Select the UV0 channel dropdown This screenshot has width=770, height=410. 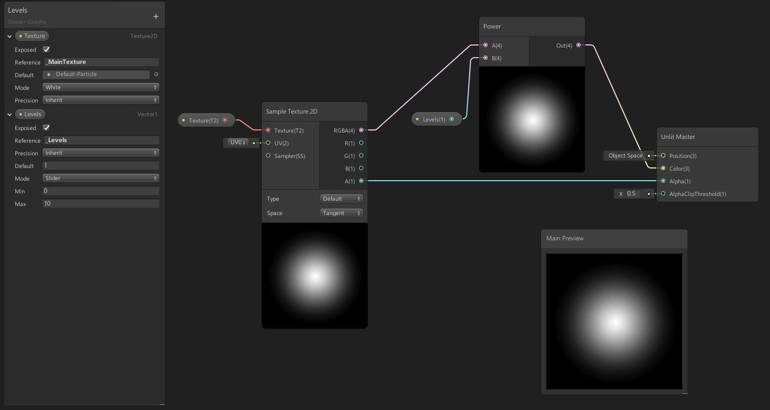(x=237, y=143)
